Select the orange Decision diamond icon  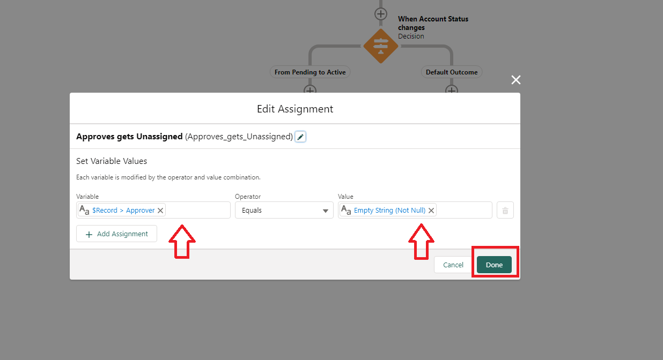(x=380, y=46)
